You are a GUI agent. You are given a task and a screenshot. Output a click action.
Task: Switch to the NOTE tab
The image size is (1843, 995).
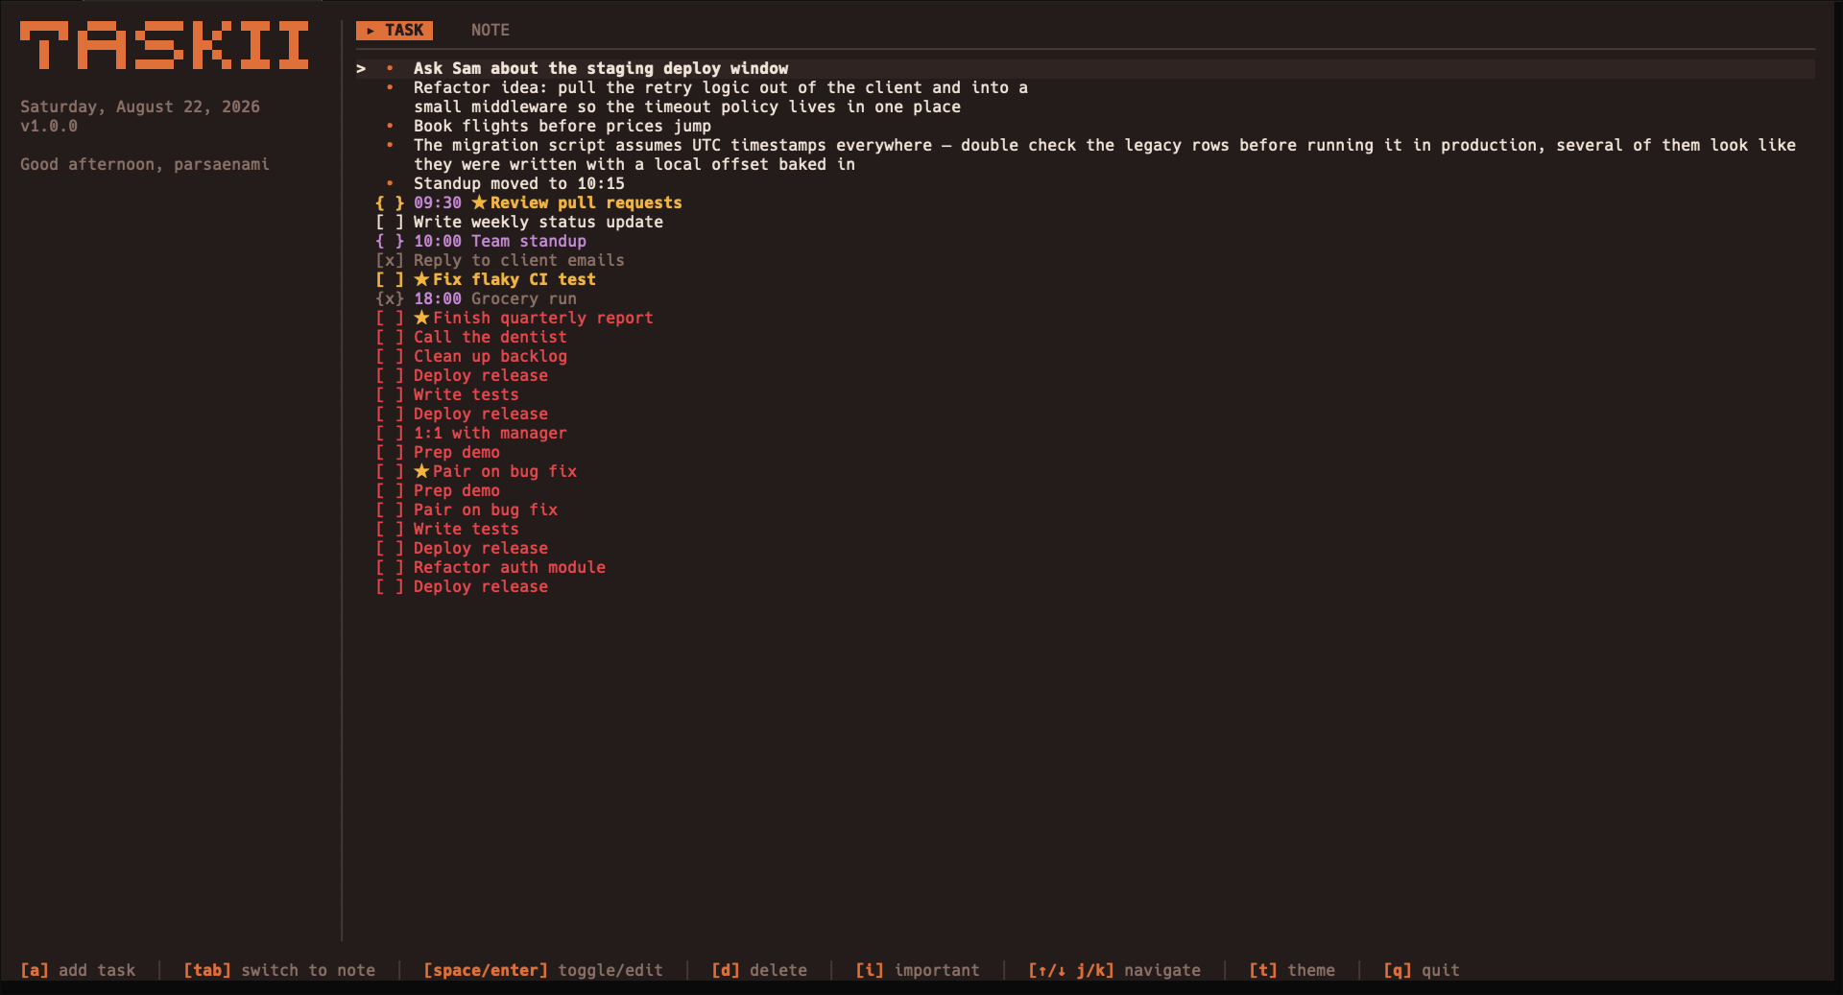(490, 31)
